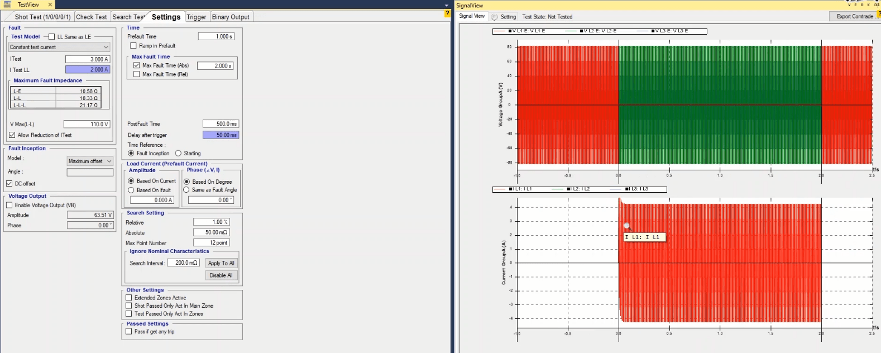Click the ITest current input field
The width and height of the screenshot is (881, 353).
coord(87,59)
